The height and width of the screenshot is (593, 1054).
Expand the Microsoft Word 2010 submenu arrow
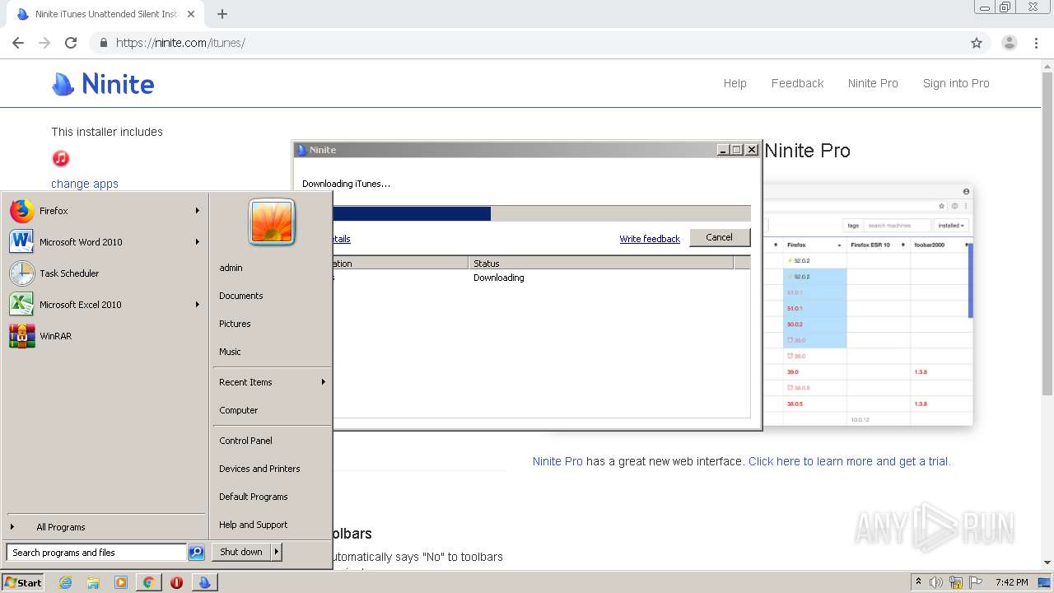click(198, 242)
